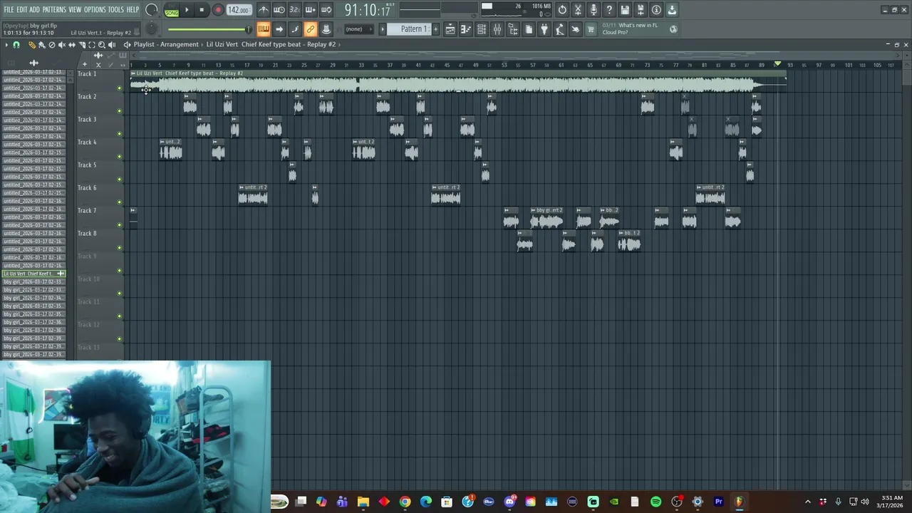Viewport: 912px width, 513px height.
Task: Open the plugin picker plug icon
Action: (x=544, y=29)
